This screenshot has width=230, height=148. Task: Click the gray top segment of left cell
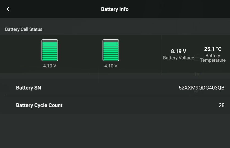click(x=50, y=41)
